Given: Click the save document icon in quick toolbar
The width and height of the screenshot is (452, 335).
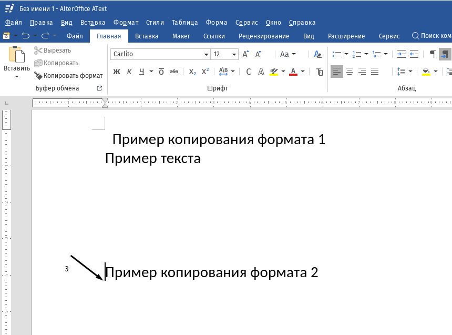Looking at the screenshot, I should click(6, 36).
